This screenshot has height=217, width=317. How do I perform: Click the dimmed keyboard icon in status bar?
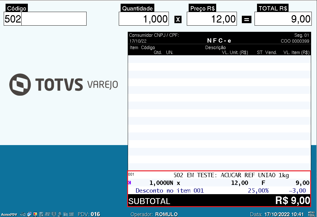pyautogui.click(x=71, y=214)
